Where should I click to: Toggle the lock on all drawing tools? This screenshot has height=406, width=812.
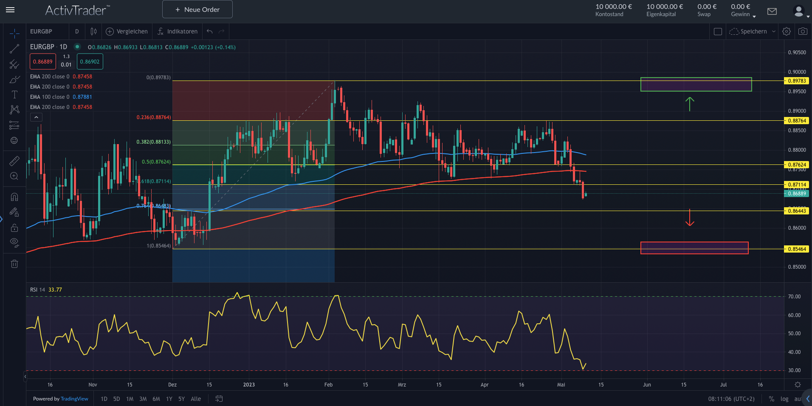(14, 228)
